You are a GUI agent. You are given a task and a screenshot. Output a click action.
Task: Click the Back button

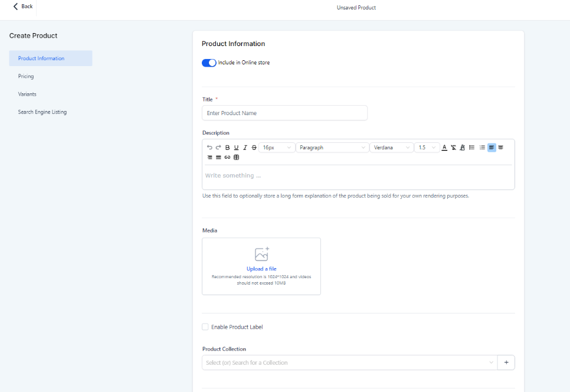click(x=23, y=6)
